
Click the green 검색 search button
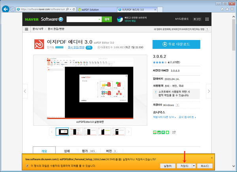tap(107, 19)
